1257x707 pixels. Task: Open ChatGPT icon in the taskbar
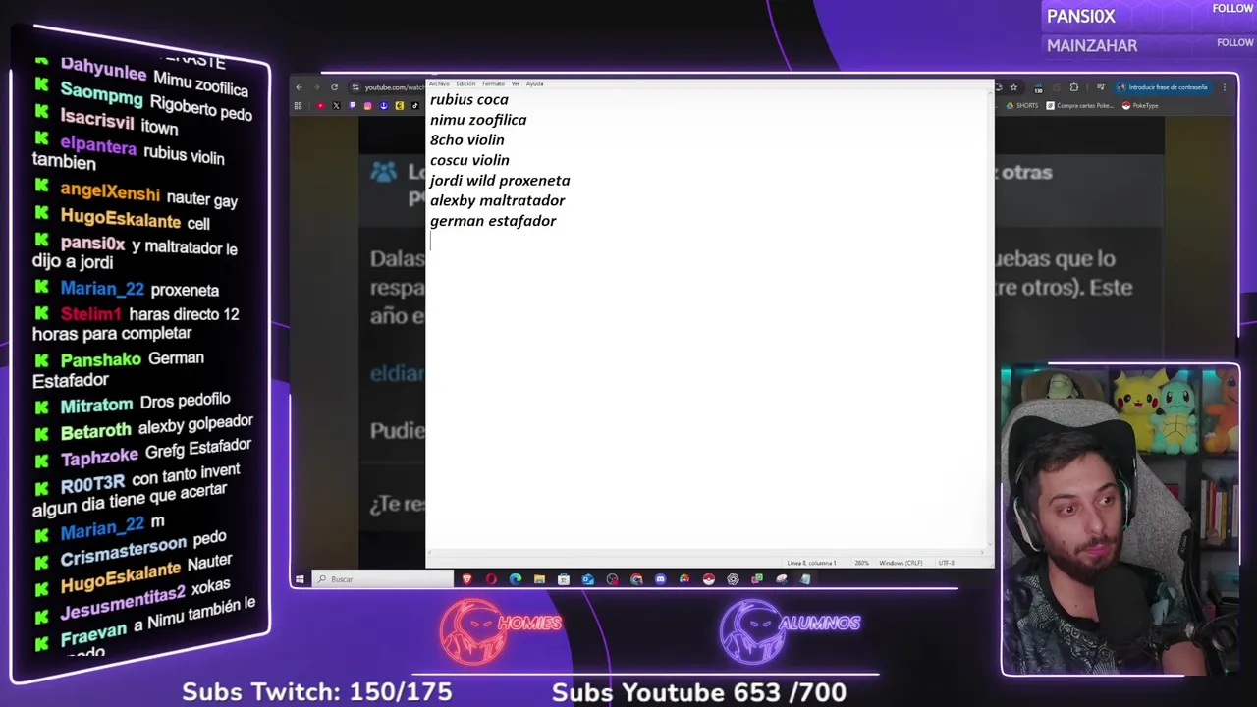click(733, 579)
